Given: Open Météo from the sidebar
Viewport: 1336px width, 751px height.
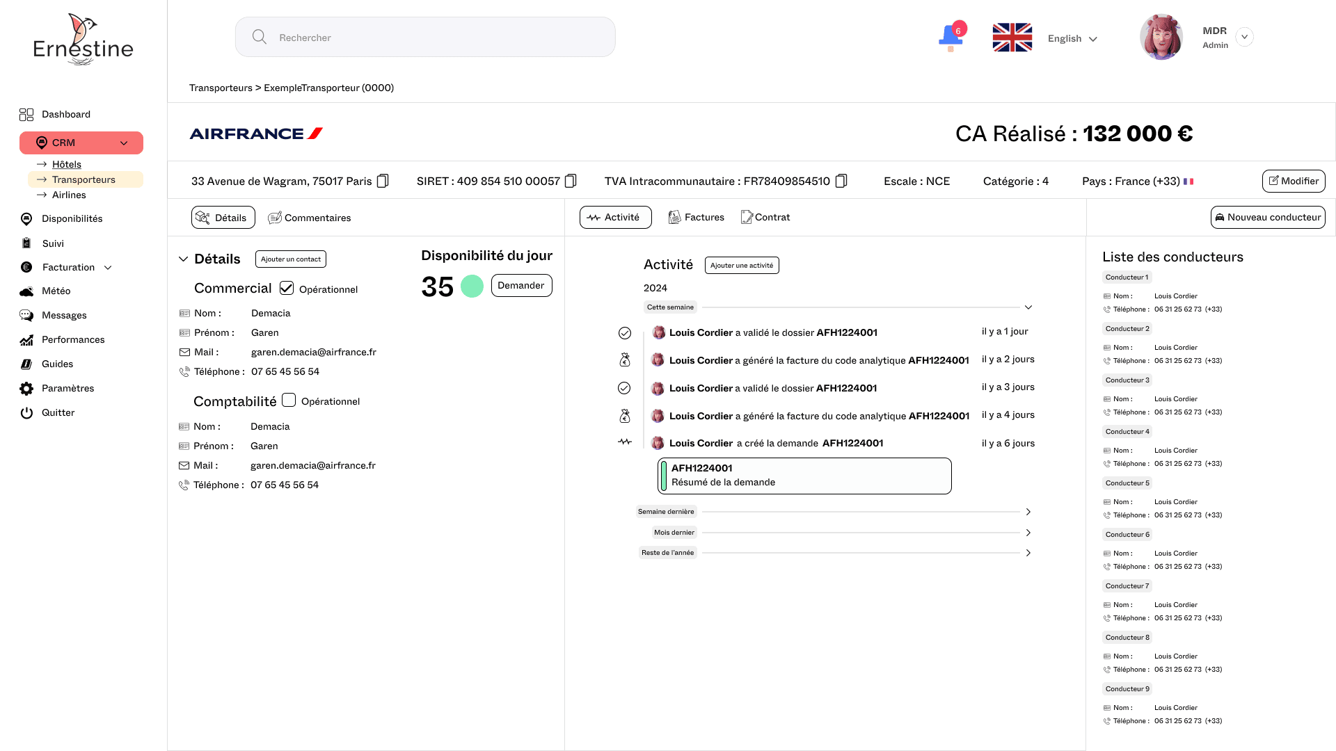Looking at the screenshot, I should (56, 291).
